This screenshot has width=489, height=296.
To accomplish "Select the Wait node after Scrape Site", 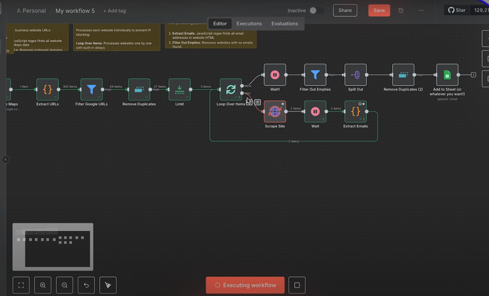I will [x=315, y=111].
